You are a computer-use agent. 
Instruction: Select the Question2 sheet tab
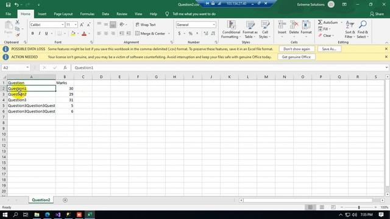(41, 200)
